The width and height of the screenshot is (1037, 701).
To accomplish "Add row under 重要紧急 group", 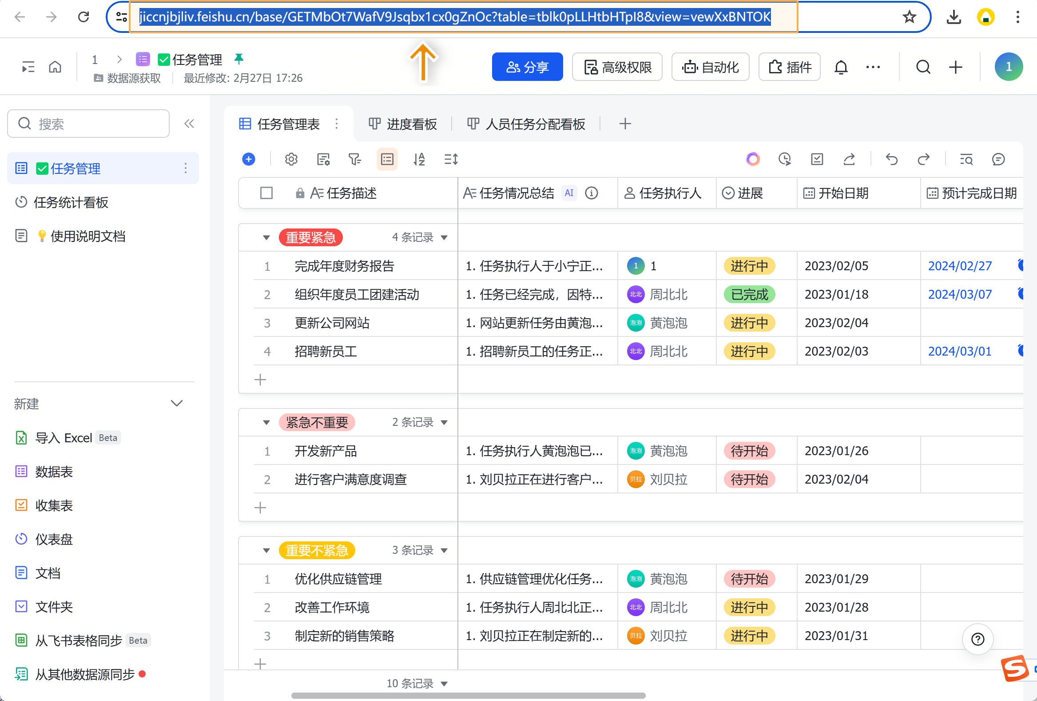I will tap(260, 380).
